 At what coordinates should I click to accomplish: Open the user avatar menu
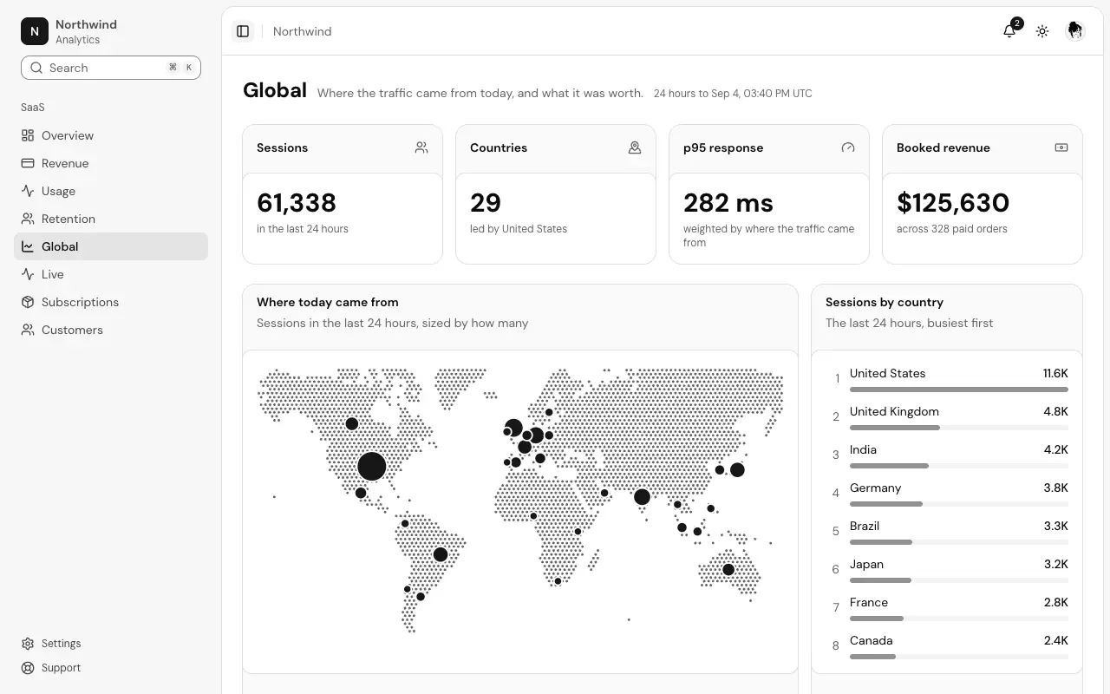[x=1075, y=31]
